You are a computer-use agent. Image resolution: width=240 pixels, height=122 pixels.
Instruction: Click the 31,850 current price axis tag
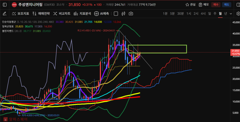(x=235, y=52)
